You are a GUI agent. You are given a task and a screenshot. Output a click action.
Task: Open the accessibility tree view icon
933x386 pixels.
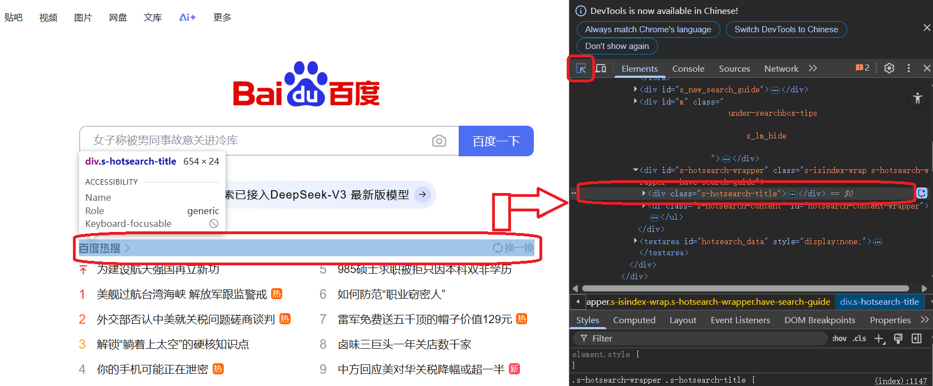(917, 98)
